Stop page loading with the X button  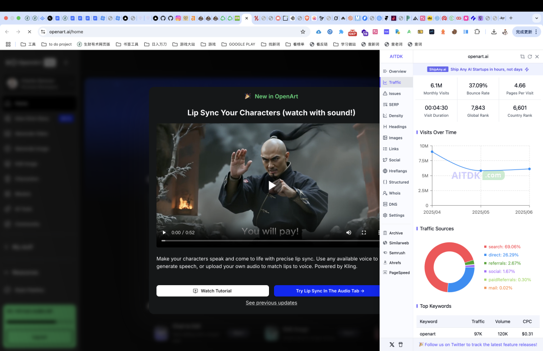[30, 32]
